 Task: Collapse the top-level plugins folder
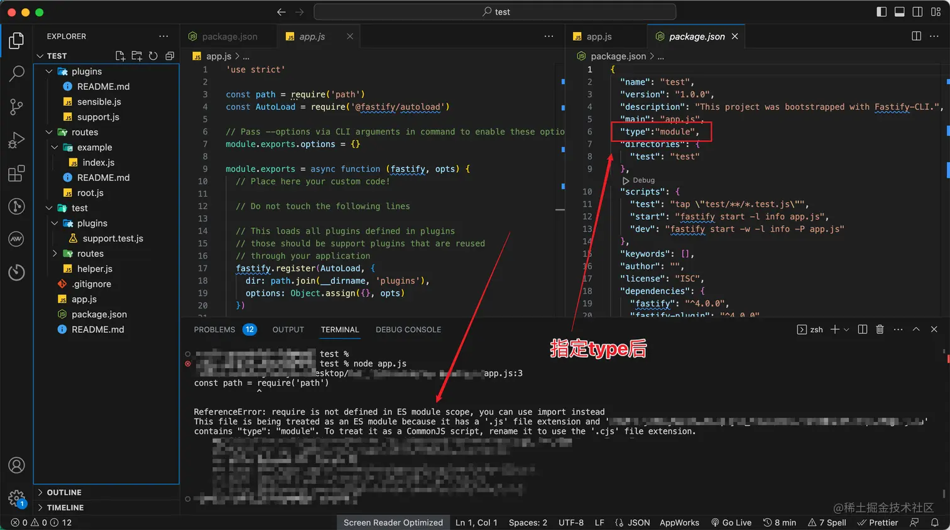click(x=49, y=72)
